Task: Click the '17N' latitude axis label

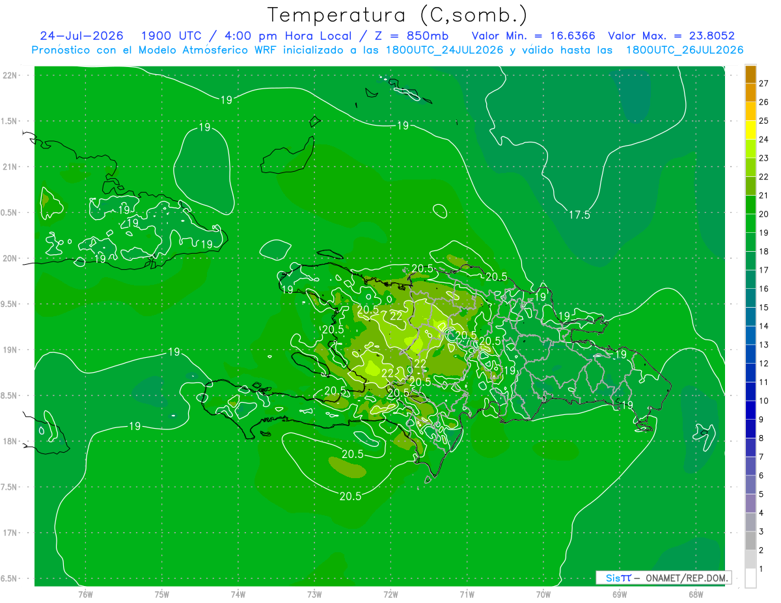Action: coord(10,533)
